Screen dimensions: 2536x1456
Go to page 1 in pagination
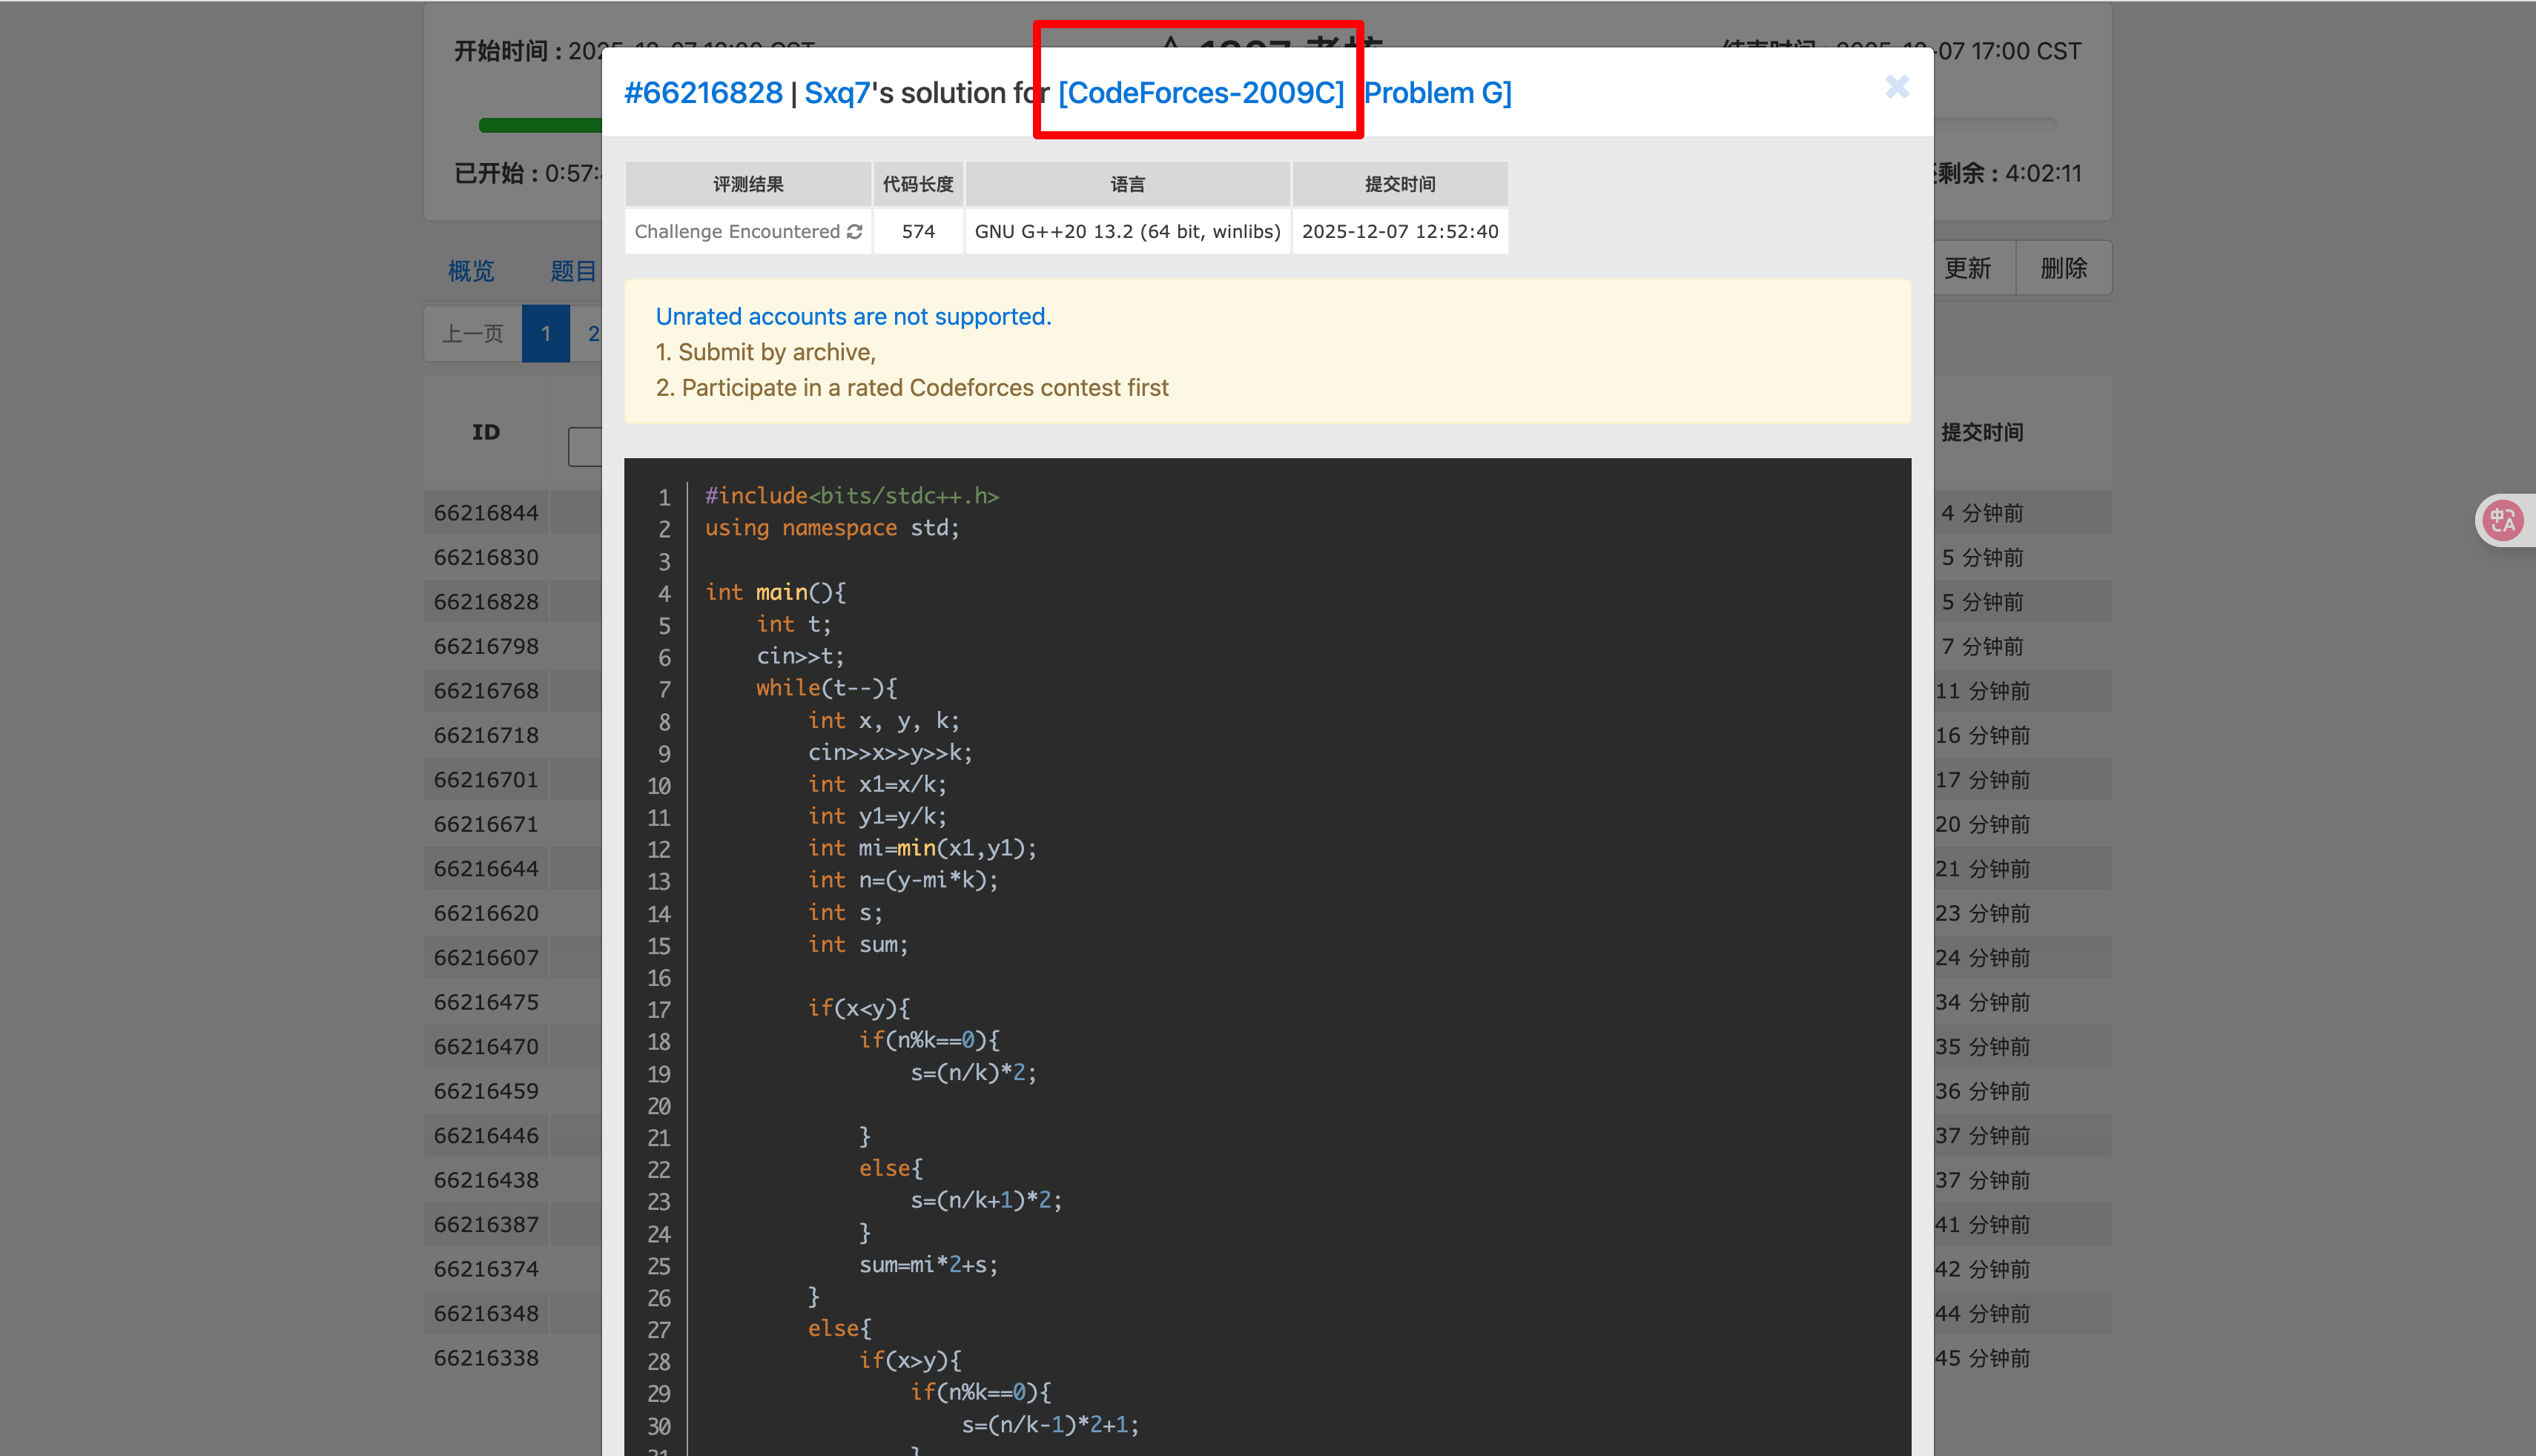pos(546,334)
